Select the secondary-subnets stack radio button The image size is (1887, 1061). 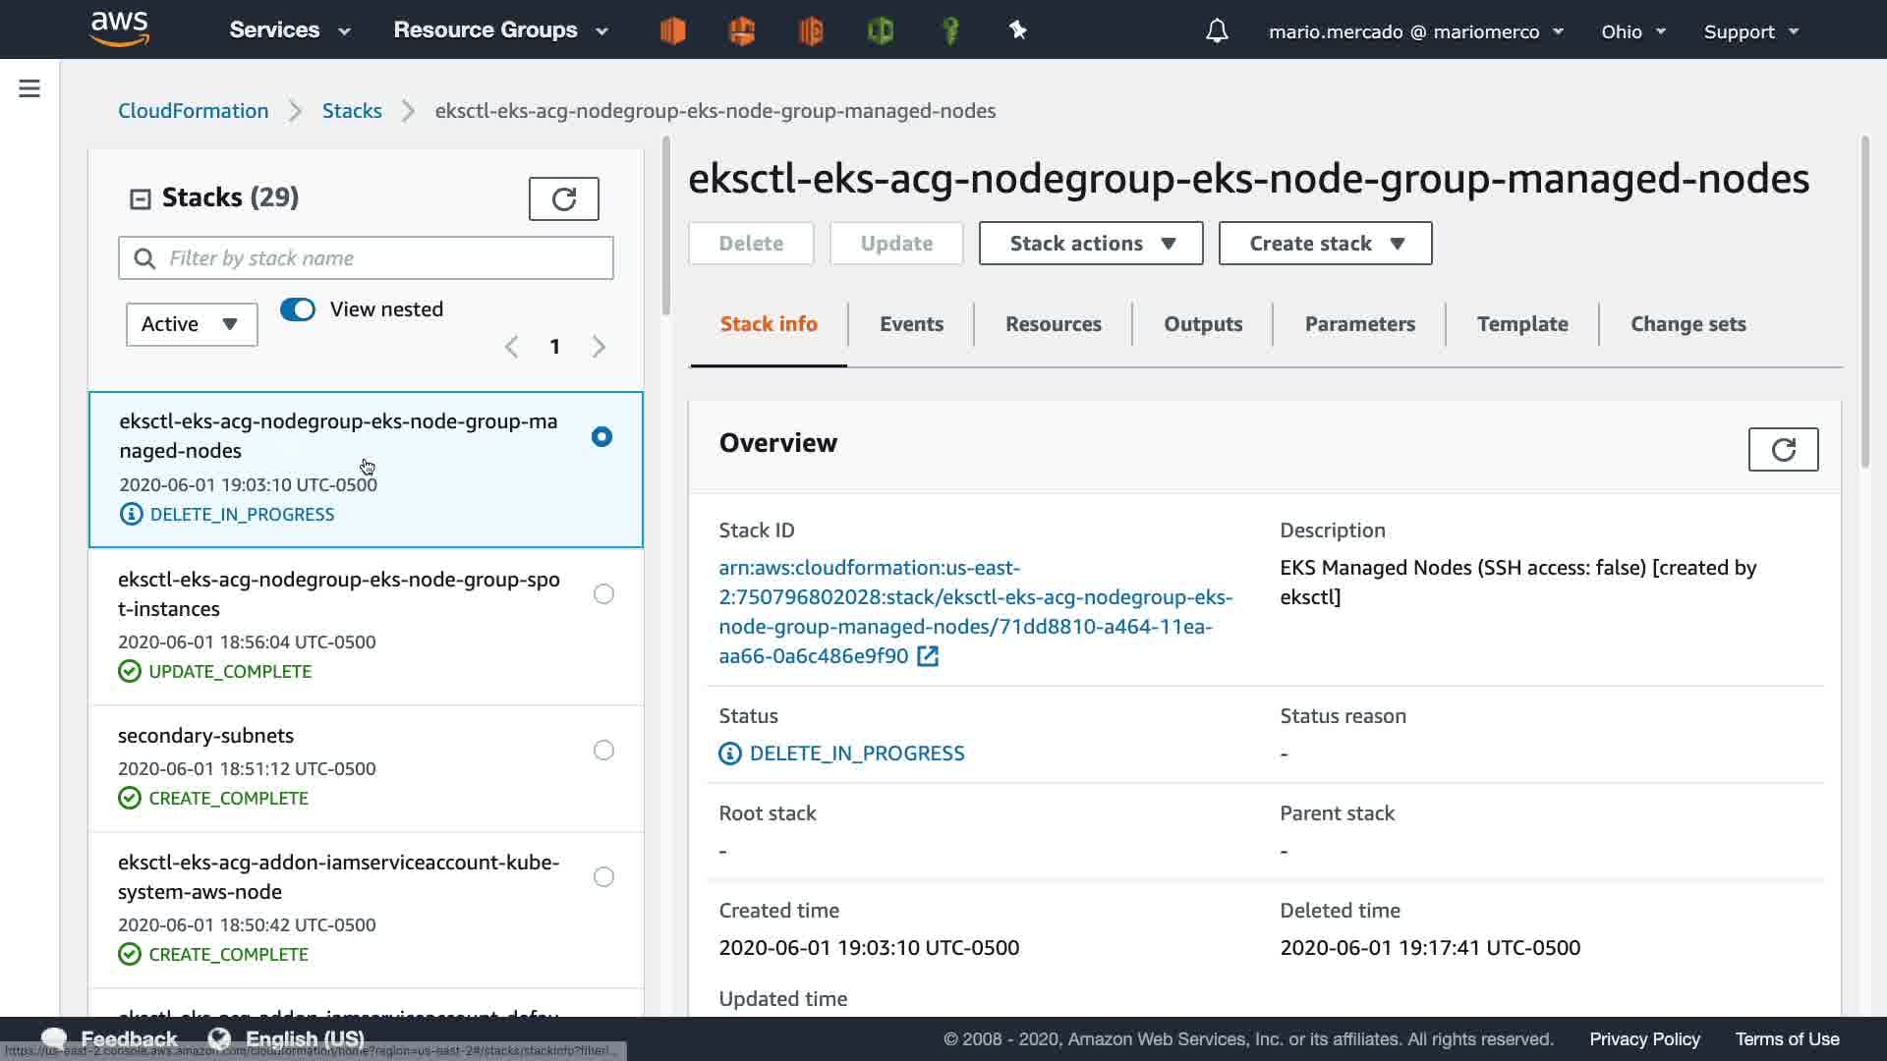point(603,751)
